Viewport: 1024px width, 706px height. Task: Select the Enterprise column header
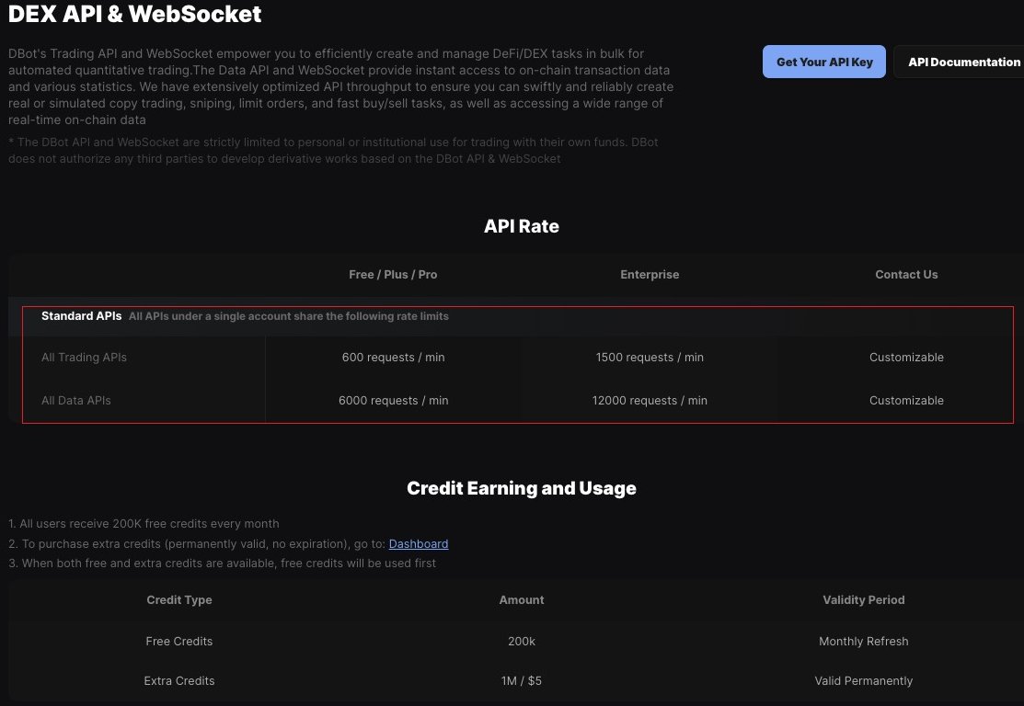[x=650, y=274]
